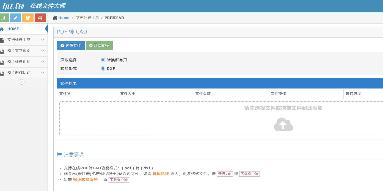The width and height of the screenshot is (383, 191).
Task: Click the flag icon beside 注意事项
Action: tap(59, 154)
